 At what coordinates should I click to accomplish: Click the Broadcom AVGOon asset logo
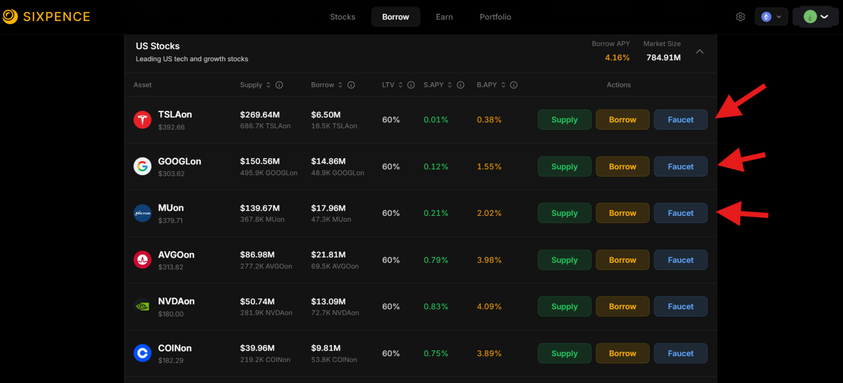click(142, 260)
